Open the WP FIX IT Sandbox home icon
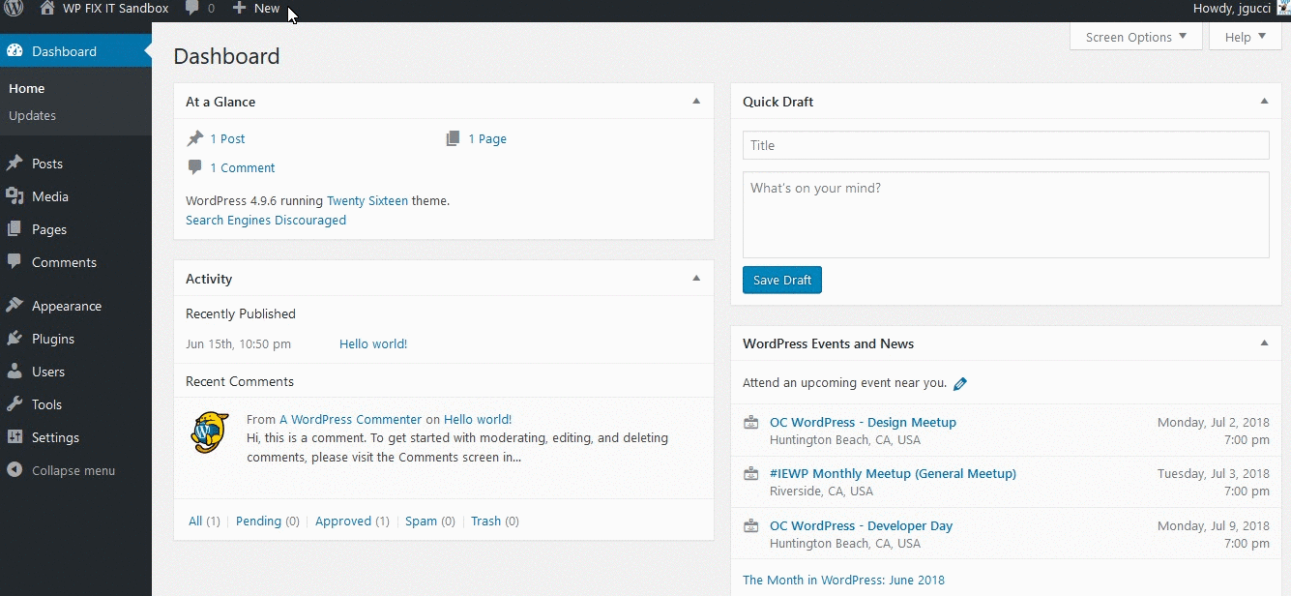The height and width of the screenshot is (596, 1291). point(47,8)
